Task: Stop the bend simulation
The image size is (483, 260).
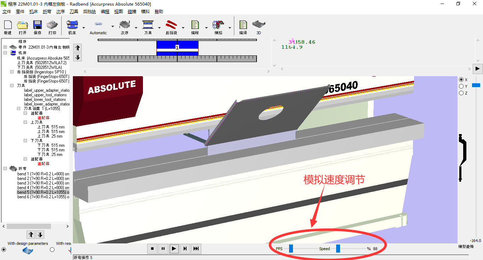Action: tap(152, 249)
